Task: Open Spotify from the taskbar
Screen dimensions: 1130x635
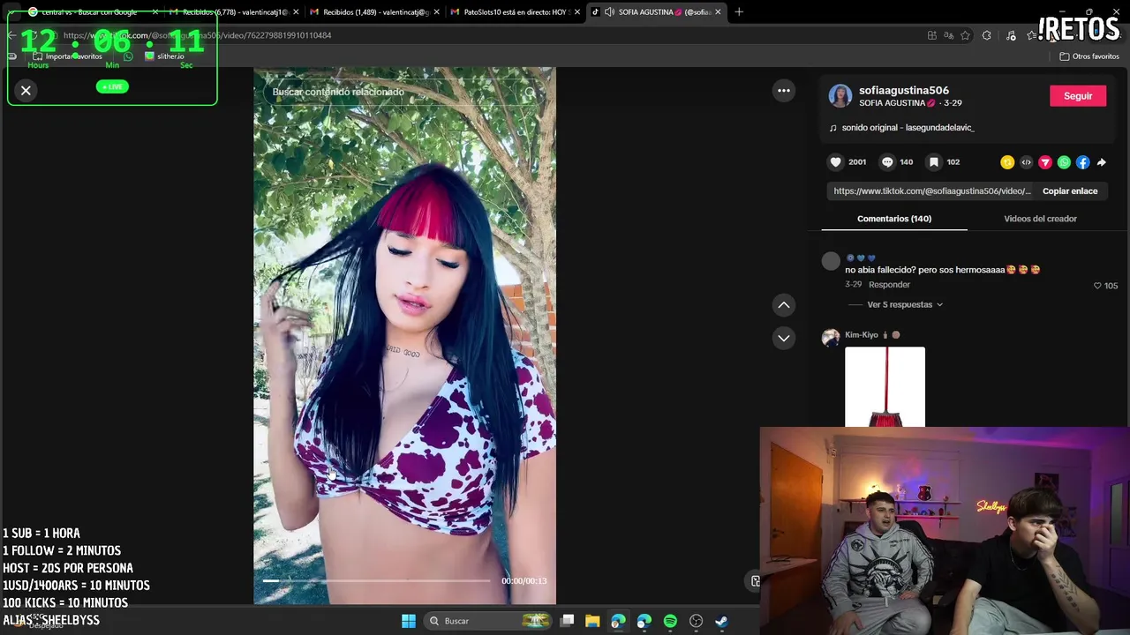Action: [670, 621]
